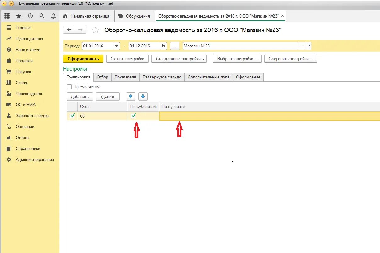Toggle the row enable checkbox for account 60
Screen dimensions: 380x253
72,116
